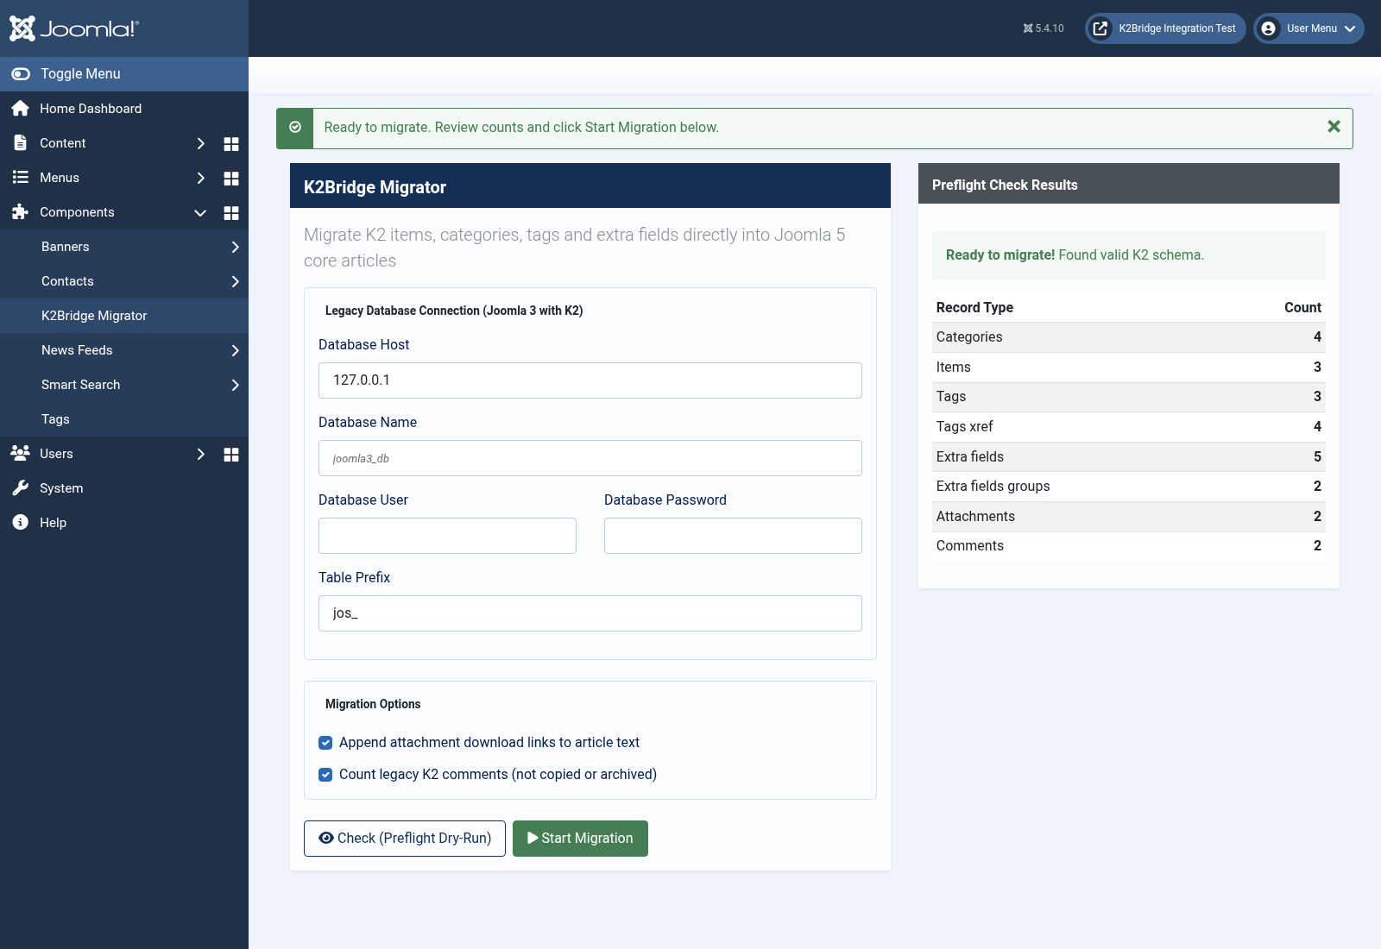Expand the Smart Search submenu
This screenshot has height=949, width=1381.
(x=235, y=386)
